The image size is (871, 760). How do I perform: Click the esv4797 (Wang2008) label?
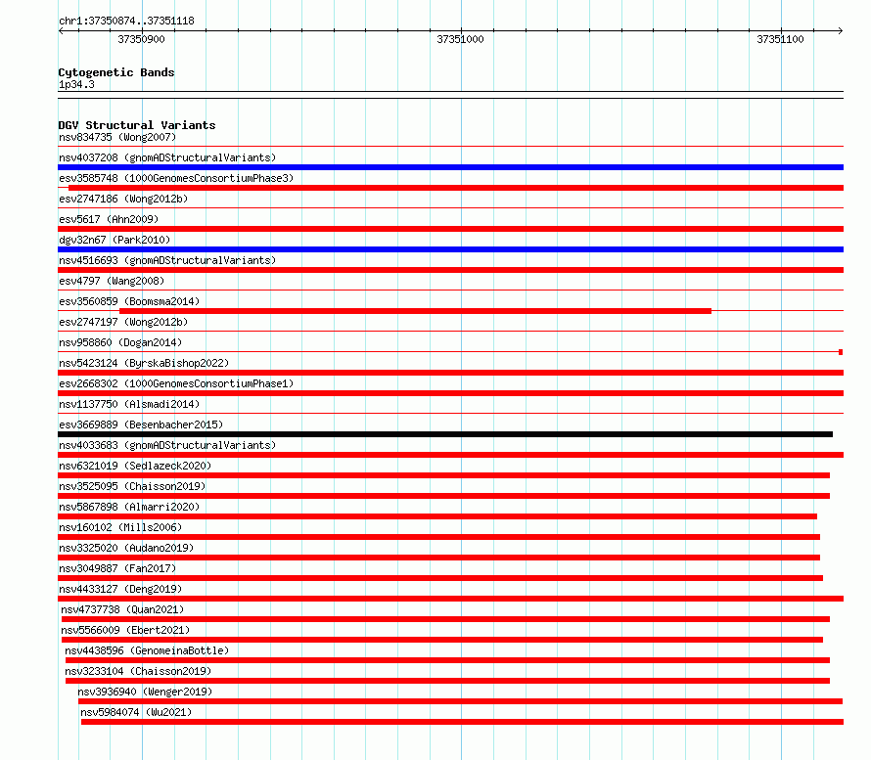[112, 281]
